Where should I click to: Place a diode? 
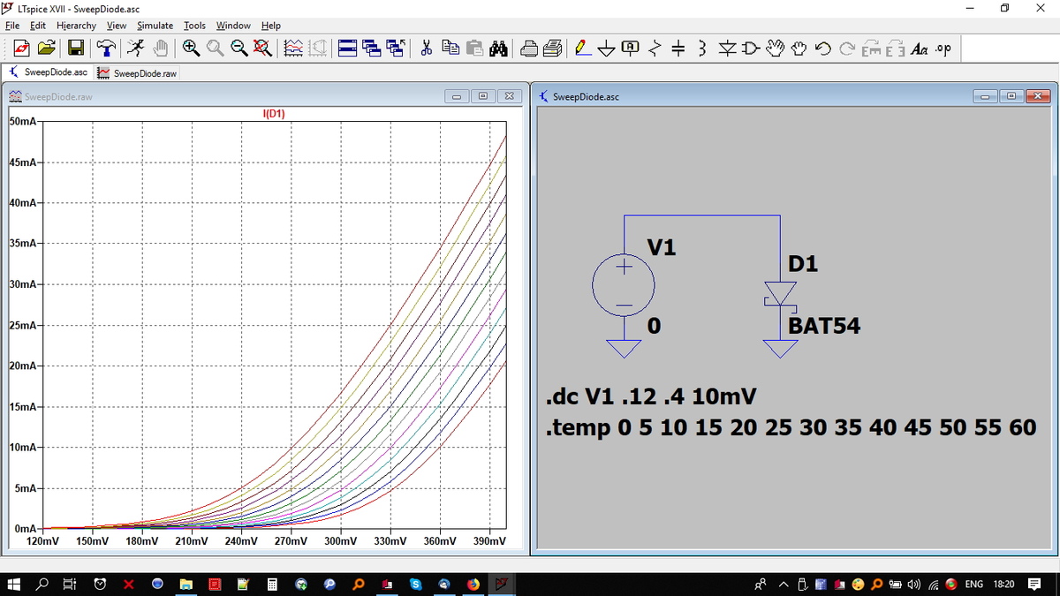click(726, 48)
